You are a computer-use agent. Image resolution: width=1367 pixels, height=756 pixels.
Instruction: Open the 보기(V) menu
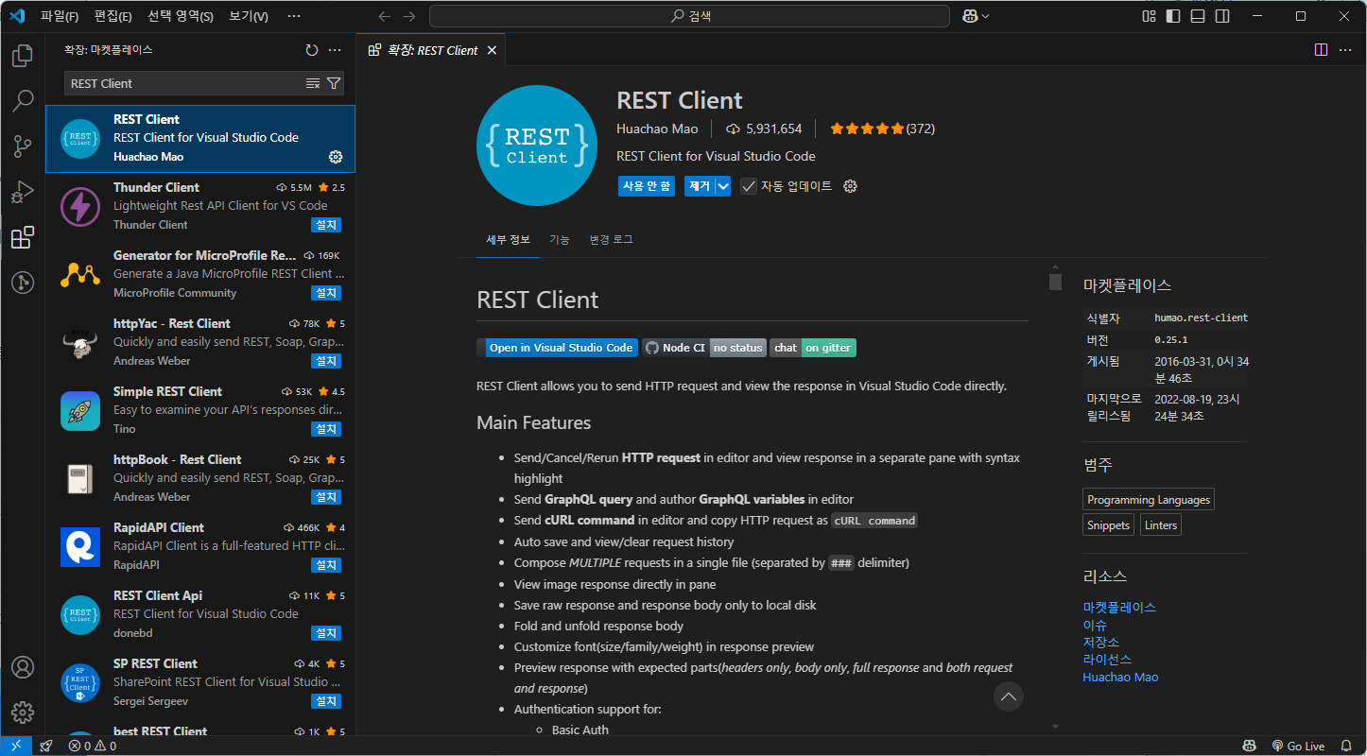[249, 16]
